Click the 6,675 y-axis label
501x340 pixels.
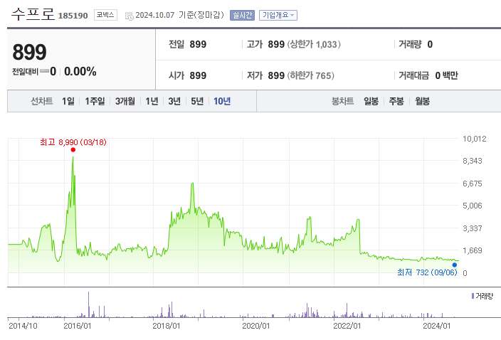pyautogui.click(x=473, y=184)
